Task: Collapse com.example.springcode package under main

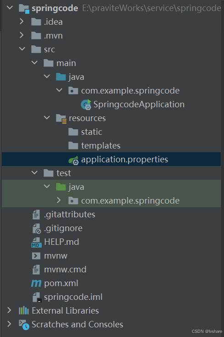Action: click(59, 90)
